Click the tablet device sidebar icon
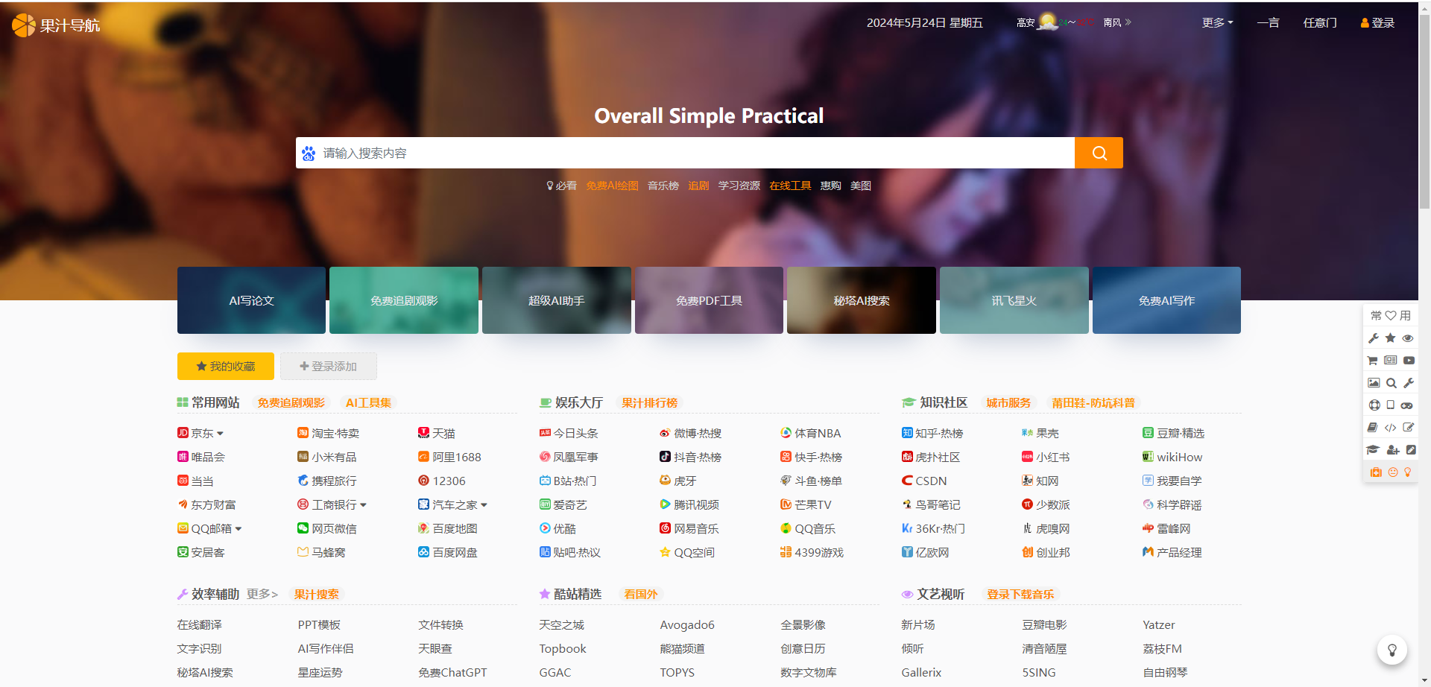1431x687 pixels. [1391, 405]
